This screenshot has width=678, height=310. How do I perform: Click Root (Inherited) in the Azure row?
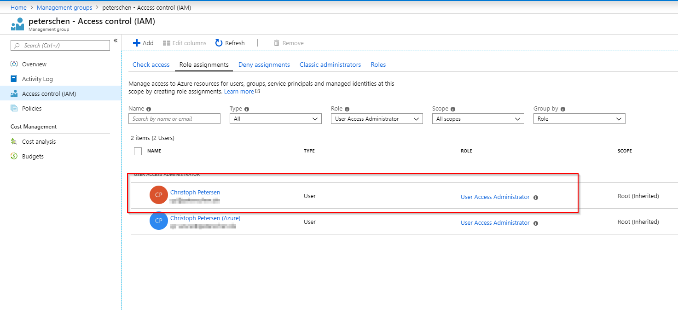638,222
